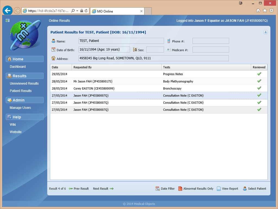The height and width of the screenshot is (209, 278).
Task: Select the Bronchoscopy result row
Action: 159,88
